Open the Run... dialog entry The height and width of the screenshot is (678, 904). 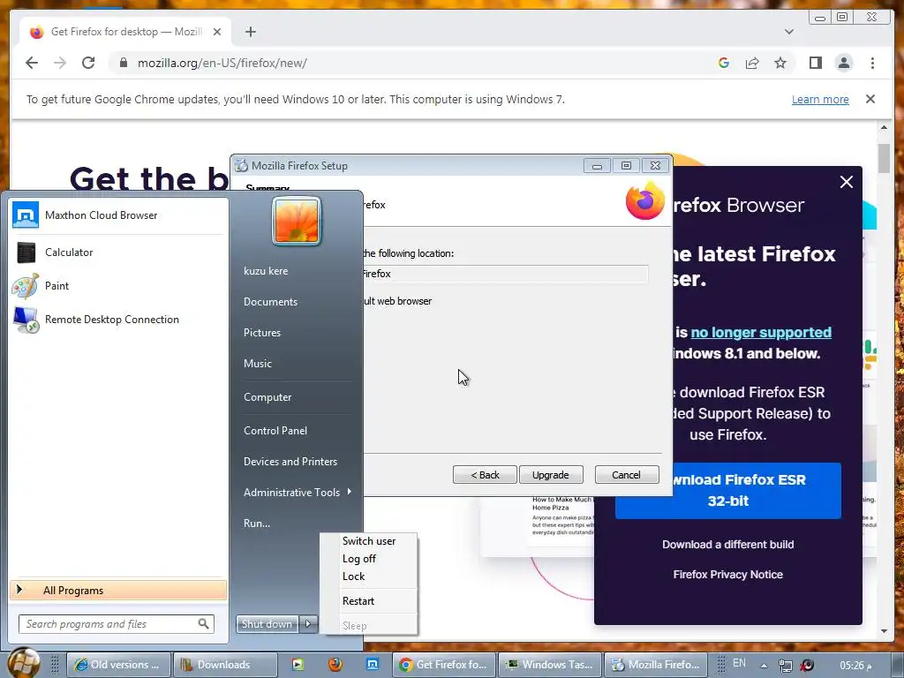[257, 524]
